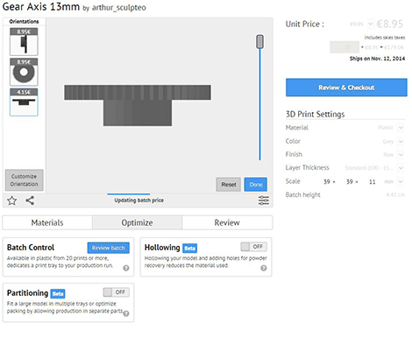Click the vertical slider handle in viewer
This screenshot has height=337, width=412.
click(x=259, y=41)
